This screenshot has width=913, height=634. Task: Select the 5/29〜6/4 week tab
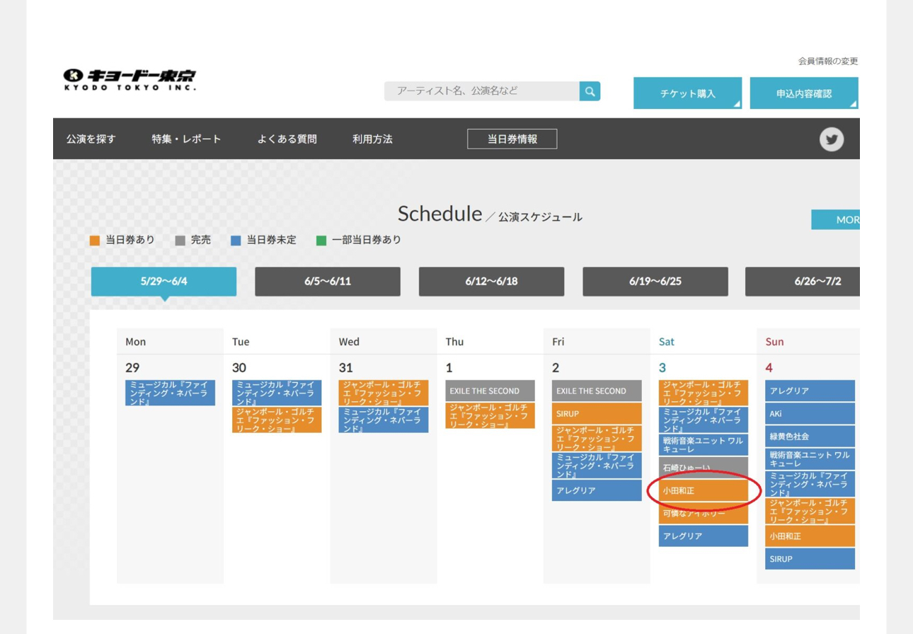coord(163,282)
